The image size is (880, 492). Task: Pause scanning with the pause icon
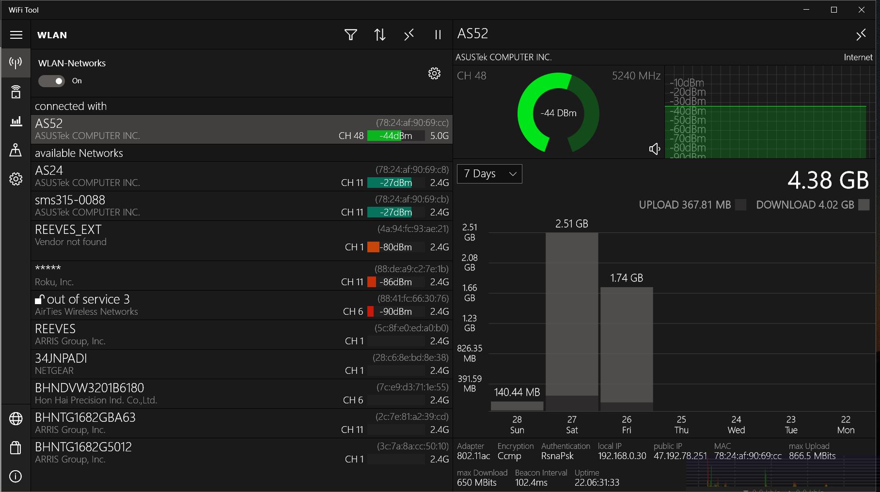tap(438, 35)
